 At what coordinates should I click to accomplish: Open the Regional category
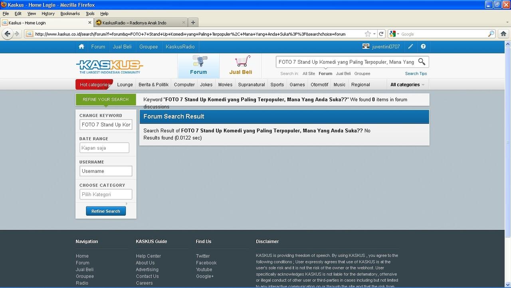[360, 84]
